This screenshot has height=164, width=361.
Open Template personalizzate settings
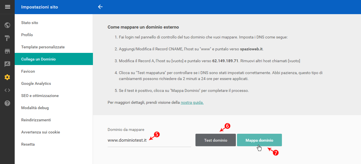[x=43, y=47]
